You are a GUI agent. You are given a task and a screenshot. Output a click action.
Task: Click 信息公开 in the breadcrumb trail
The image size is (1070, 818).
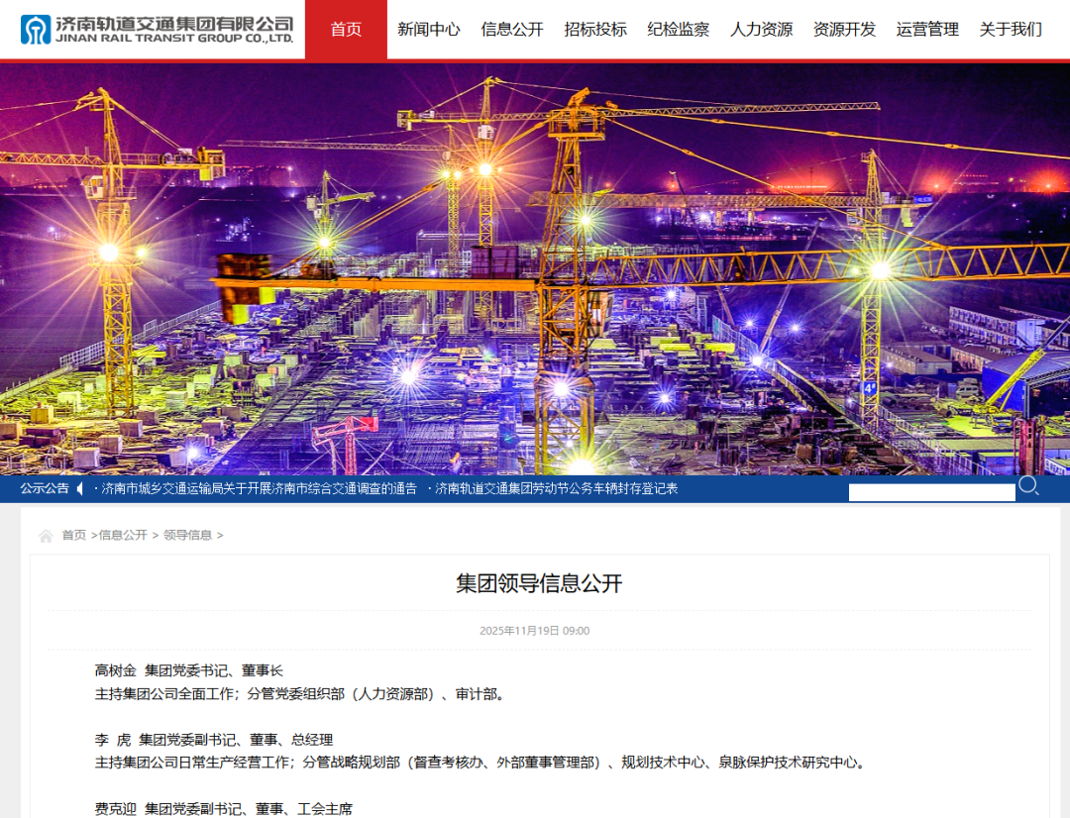click(x=125, y=534)
